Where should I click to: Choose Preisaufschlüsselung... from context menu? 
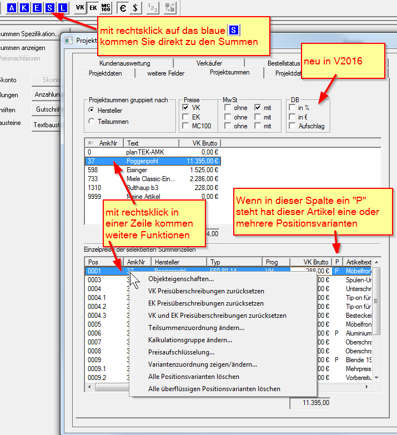(x=181, y=352)
